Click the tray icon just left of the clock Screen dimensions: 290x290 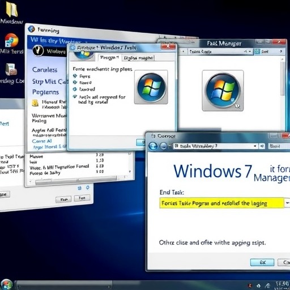267,285
